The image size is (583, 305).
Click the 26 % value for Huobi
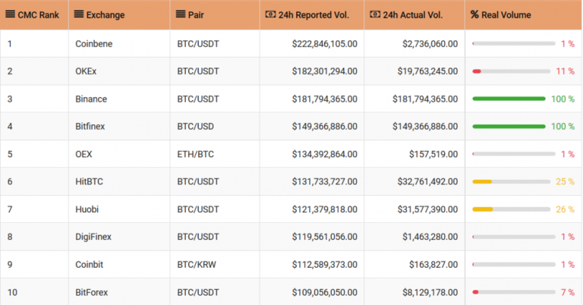[565, 209]
